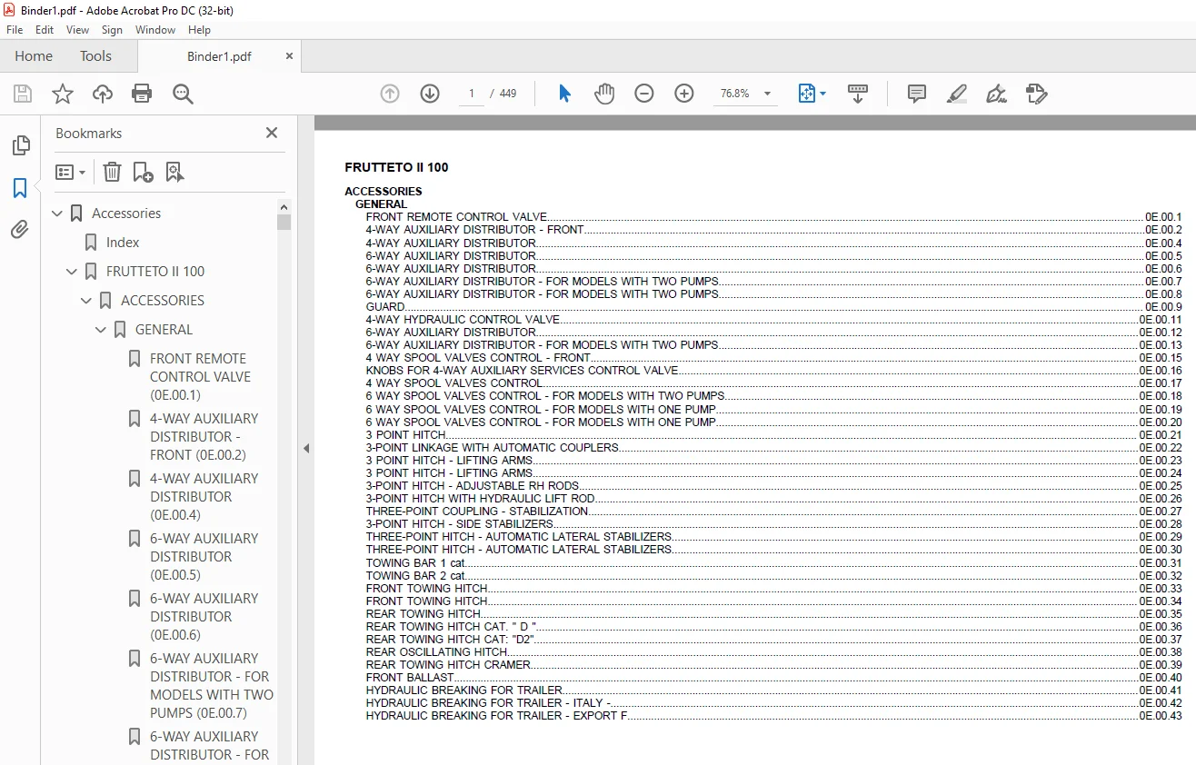
Task: Save the file with the floppy disk icon
Action: (23, 94)
